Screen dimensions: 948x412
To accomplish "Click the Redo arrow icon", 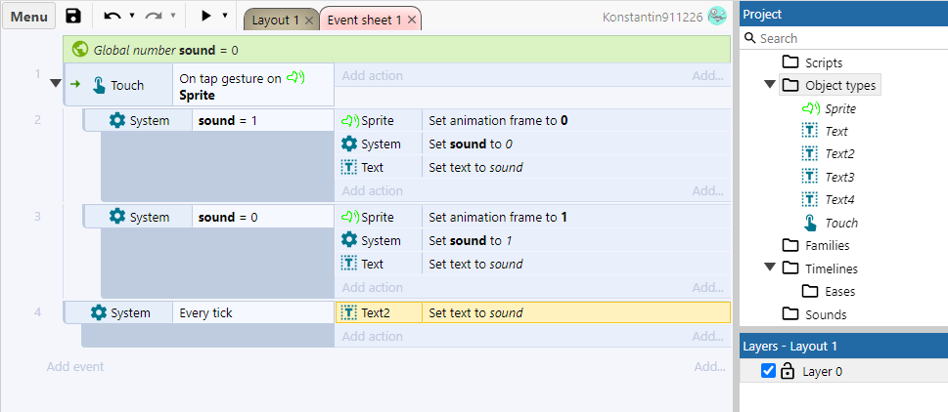I will 154,17.
